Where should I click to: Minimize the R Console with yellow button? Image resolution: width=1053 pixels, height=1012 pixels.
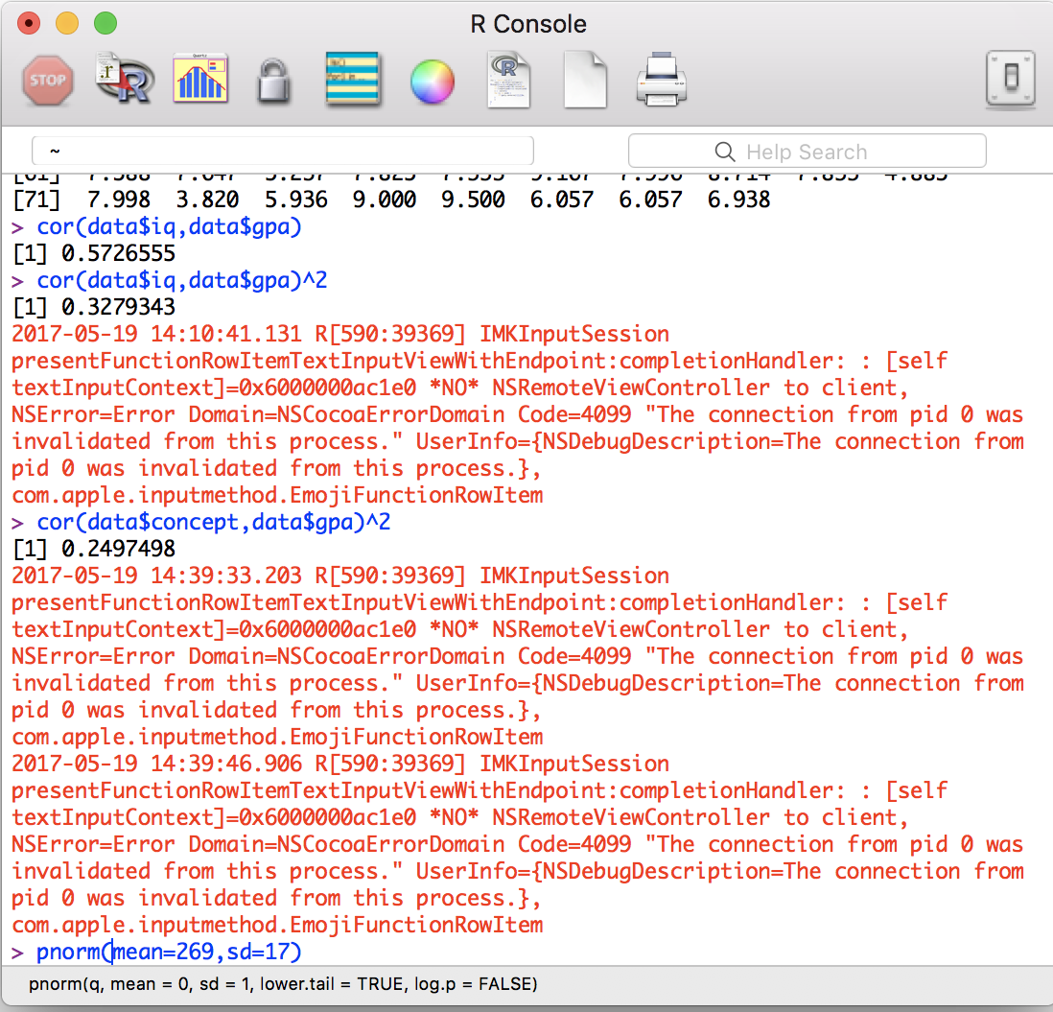coord(66,24)
